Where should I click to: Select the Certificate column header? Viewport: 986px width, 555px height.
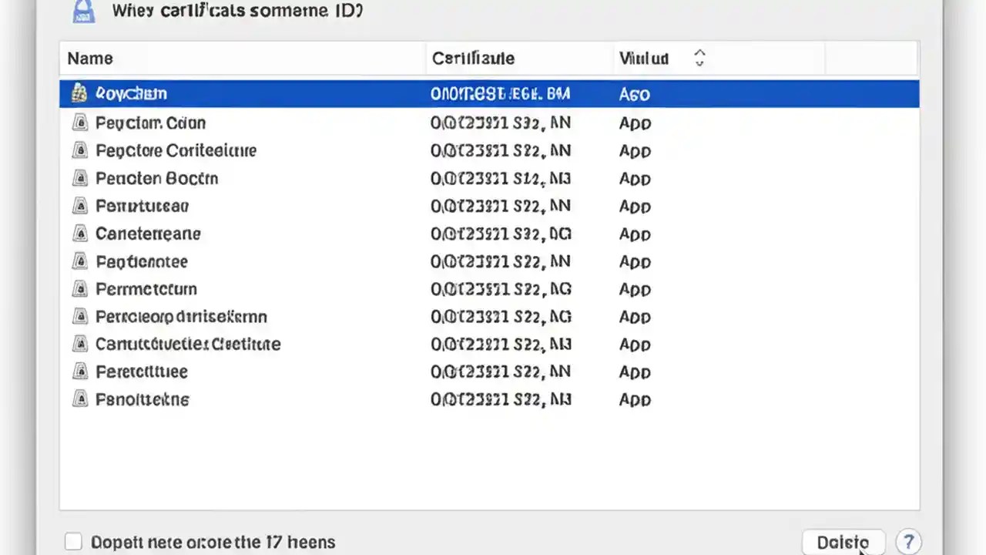(x=473, y=58)
